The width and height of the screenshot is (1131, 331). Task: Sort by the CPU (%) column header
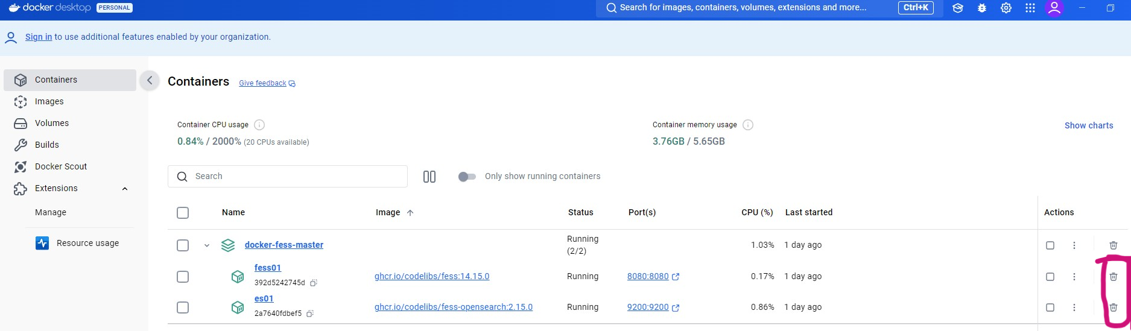[x=757, y=212]
